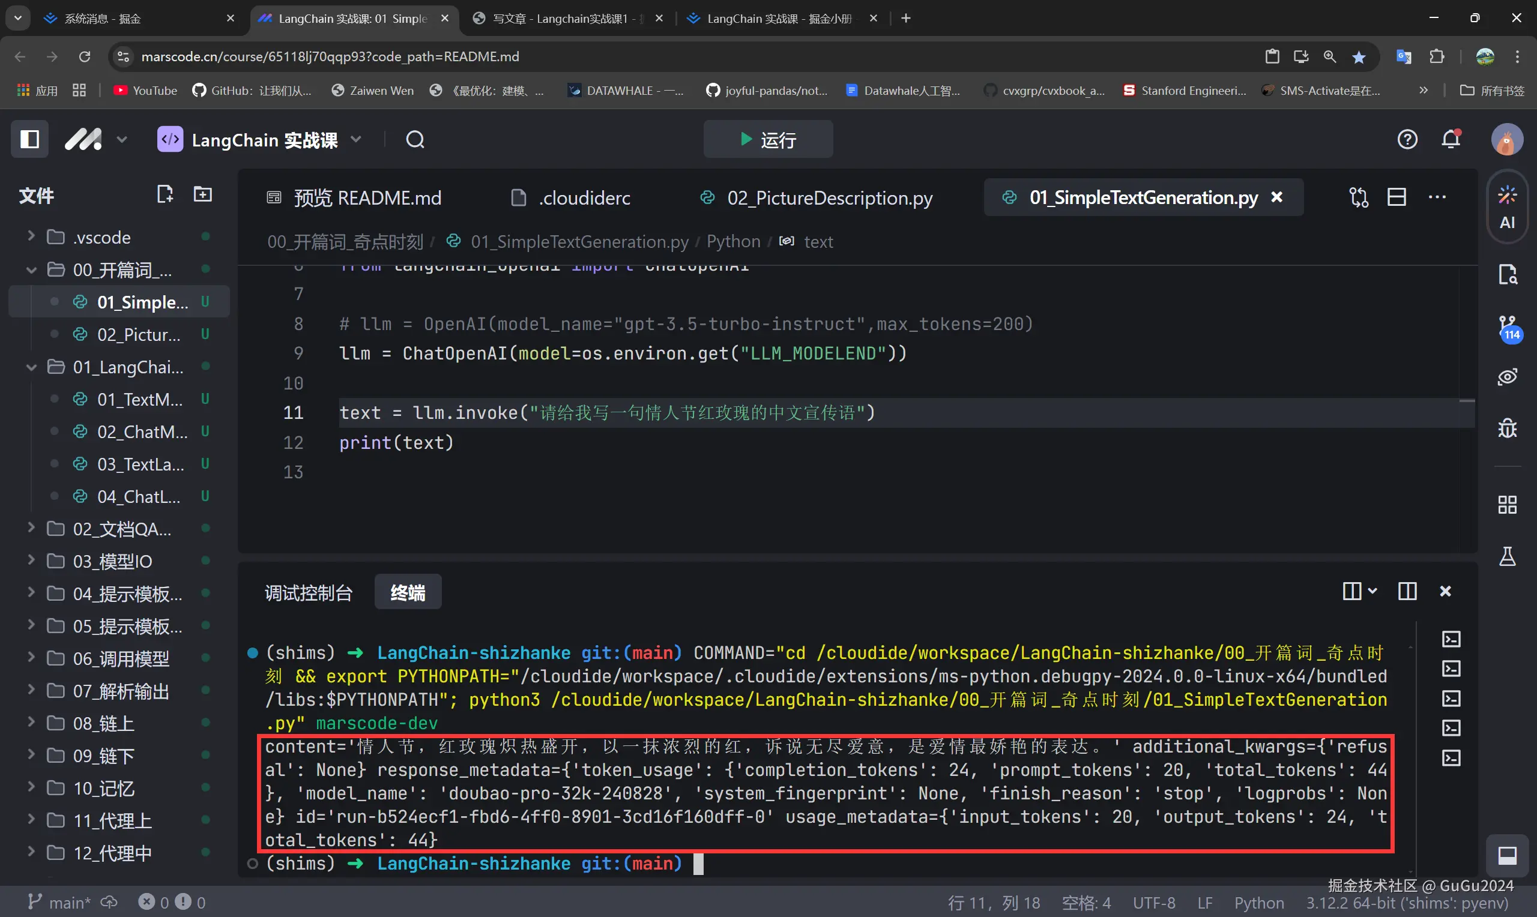Toggle terminal split view icon

pyautogui.click(x=1407, y=592)
